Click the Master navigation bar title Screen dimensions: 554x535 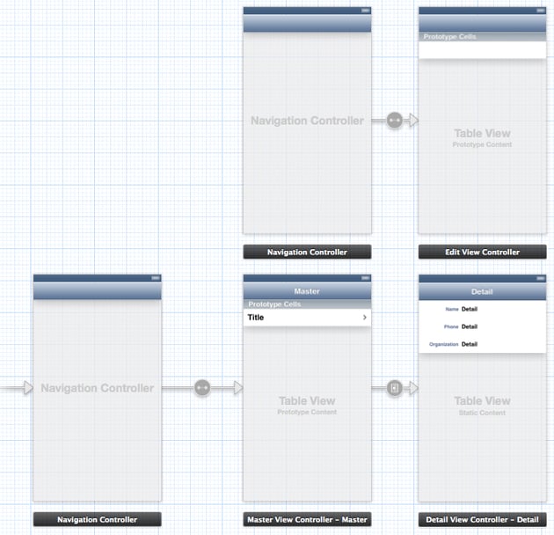click(x=307, y=291)
